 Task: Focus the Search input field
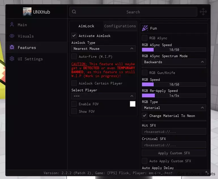coord(133,12)
